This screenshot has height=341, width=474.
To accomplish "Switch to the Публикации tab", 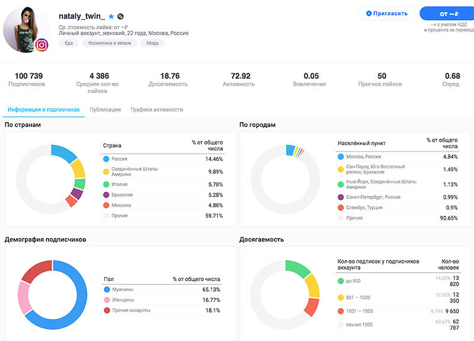I will coord(105,110).
